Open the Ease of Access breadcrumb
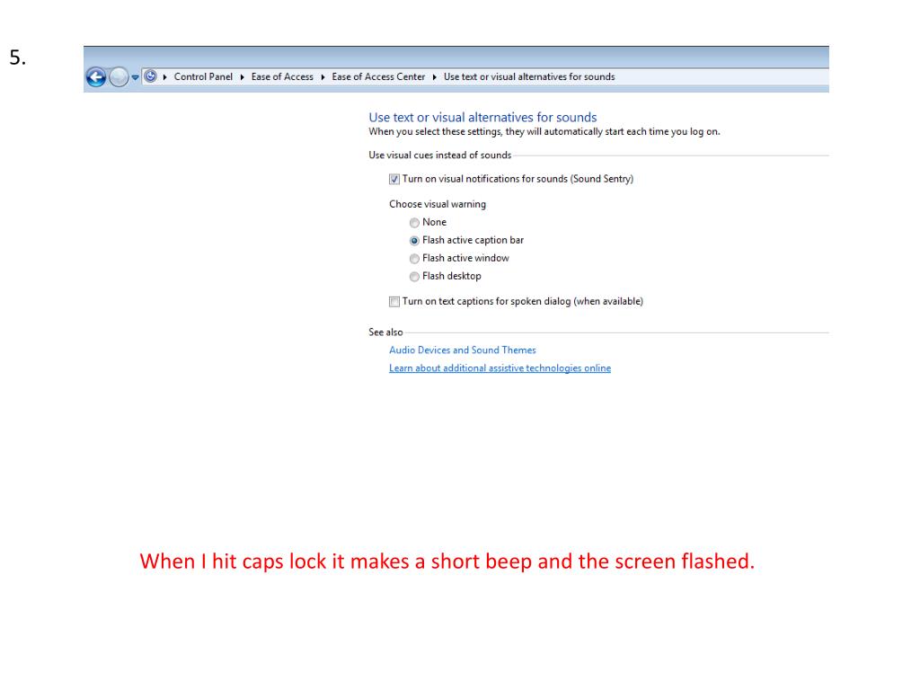The image size is (920, 690). pos(282,77)
